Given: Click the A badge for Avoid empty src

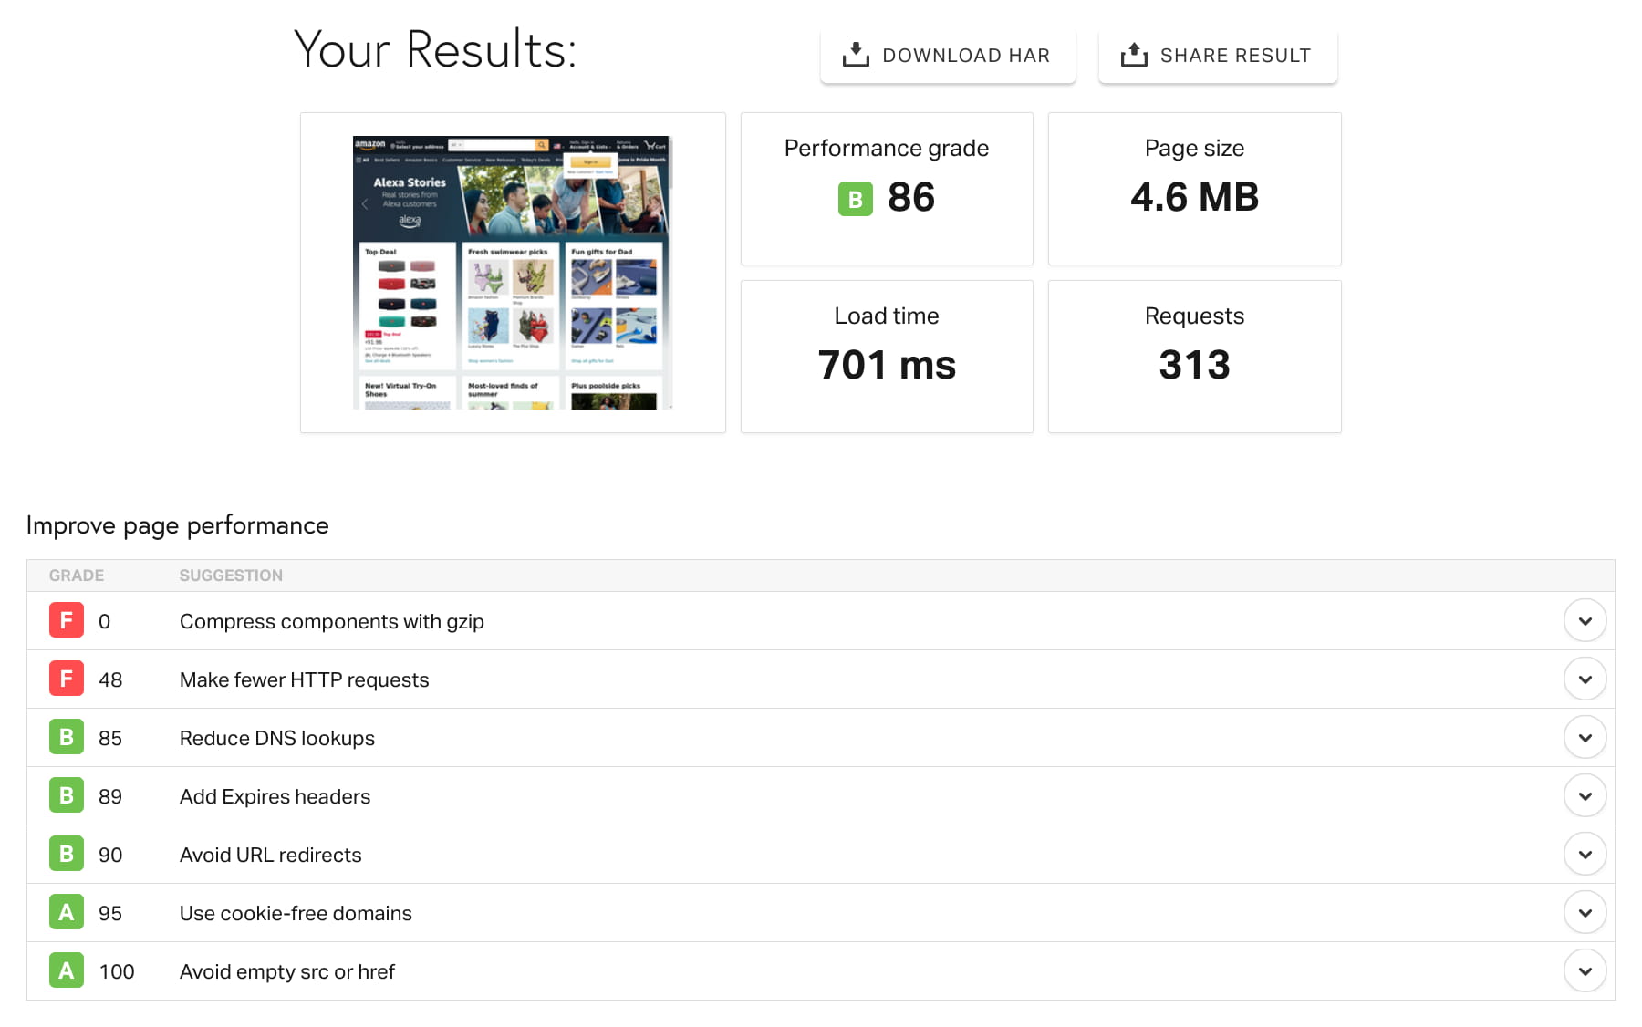Looking at the screenshot, I should pos(65,970).
